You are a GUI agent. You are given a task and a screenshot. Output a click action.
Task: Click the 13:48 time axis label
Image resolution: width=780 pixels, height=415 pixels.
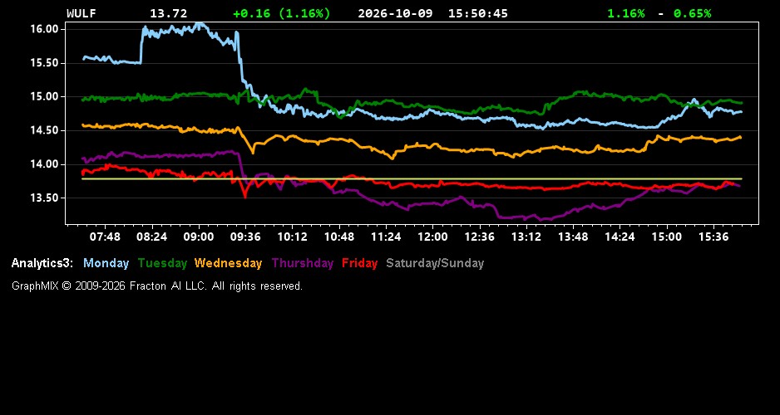click(x=573, y=237)
